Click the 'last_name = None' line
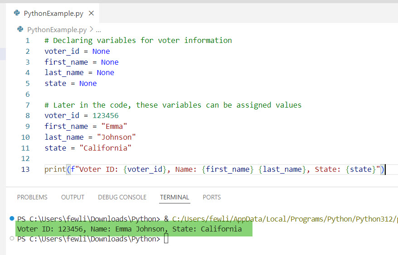The height and width of the screenshot is (255, 398). pos(79,73)
